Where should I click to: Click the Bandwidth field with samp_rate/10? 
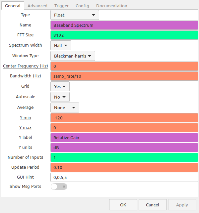[x=124, y=76]
